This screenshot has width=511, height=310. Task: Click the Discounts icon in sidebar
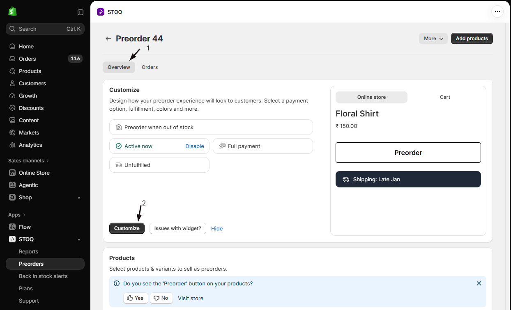12,108
